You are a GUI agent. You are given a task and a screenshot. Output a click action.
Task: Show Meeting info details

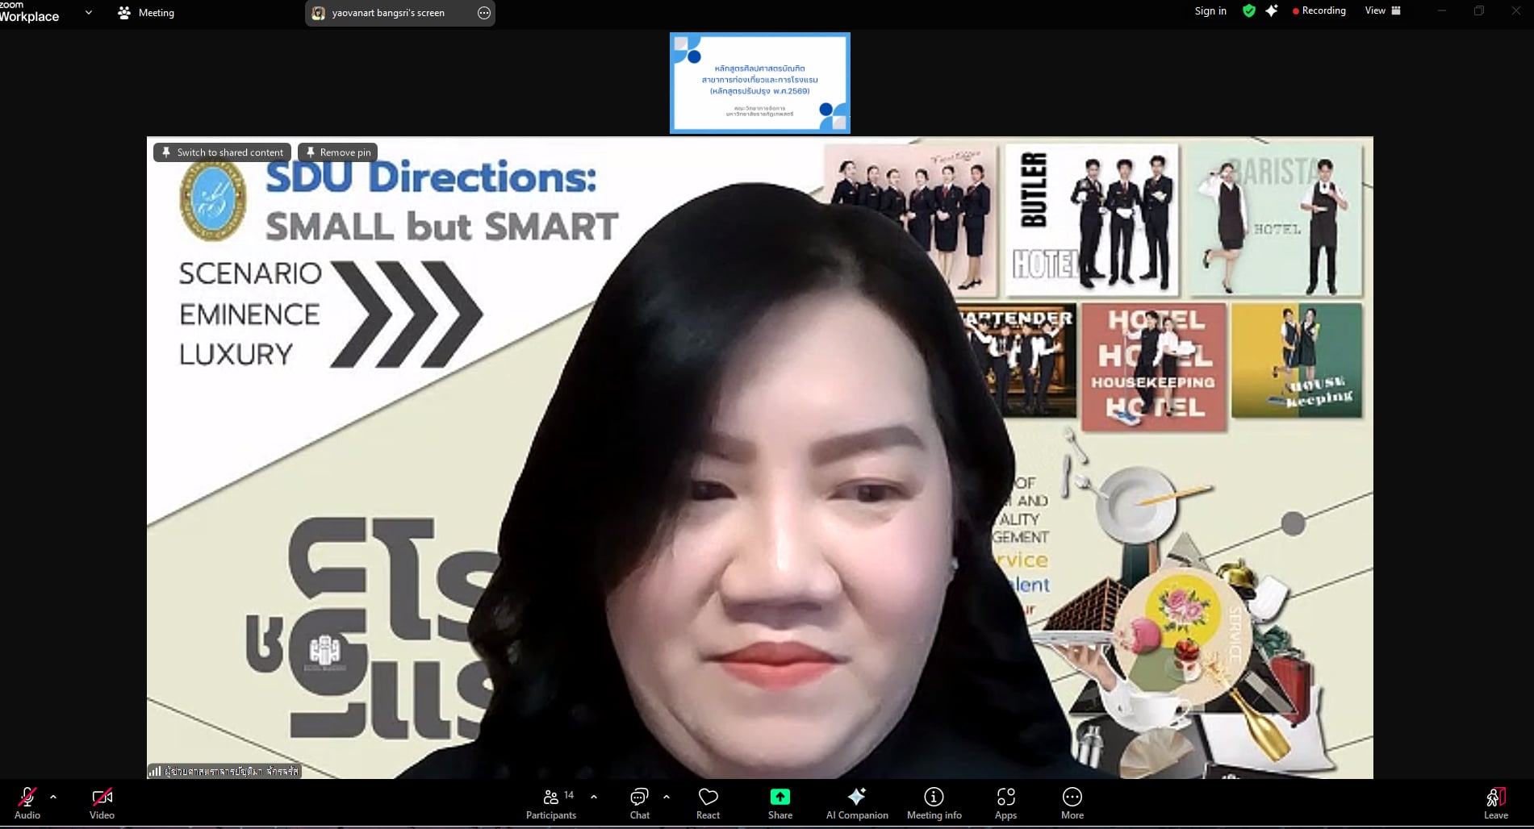[x=934, y=803]
